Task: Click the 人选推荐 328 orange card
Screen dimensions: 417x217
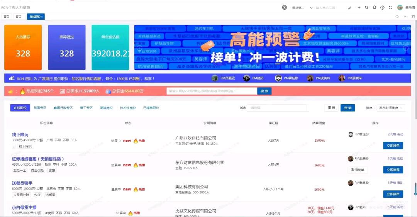Action: point(23,47)
